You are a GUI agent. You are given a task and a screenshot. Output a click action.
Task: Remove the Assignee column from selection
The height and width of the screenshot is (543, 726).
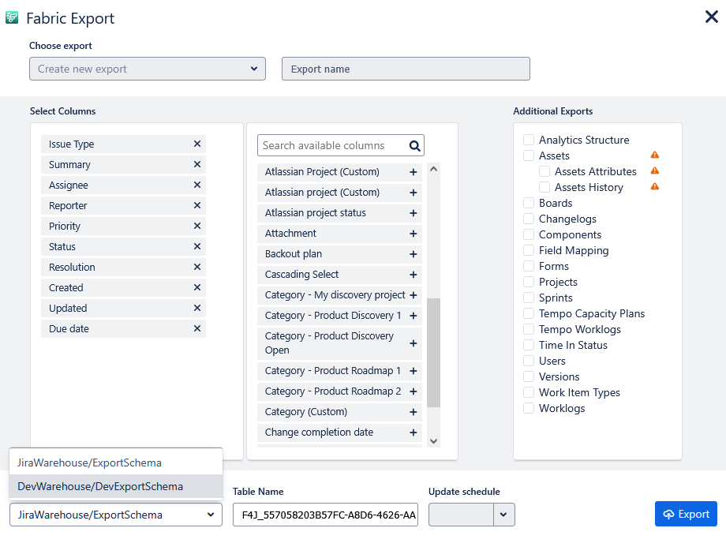pyautogui.click(x=197, y=185)
